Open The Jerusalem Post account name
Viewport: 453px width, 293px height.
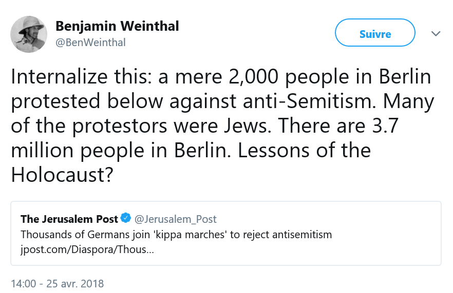coord(69,219)
